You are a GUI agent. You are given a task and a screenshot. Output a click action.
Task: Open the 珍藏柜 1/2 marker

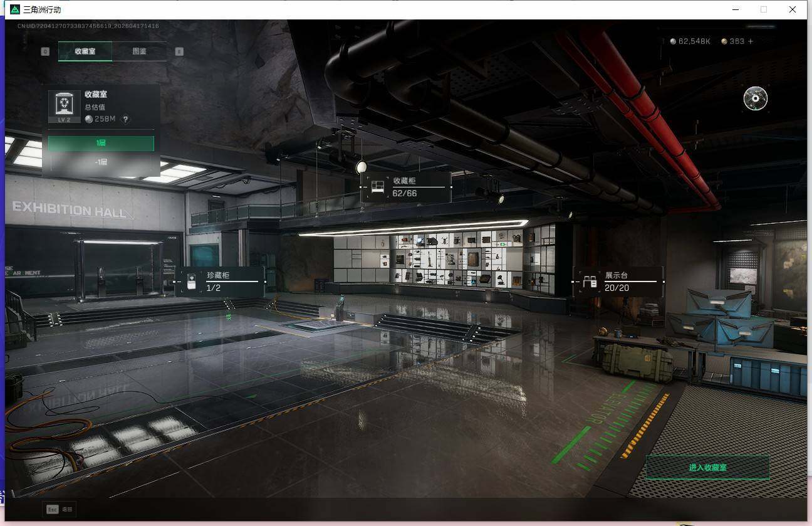click(220, 281)
